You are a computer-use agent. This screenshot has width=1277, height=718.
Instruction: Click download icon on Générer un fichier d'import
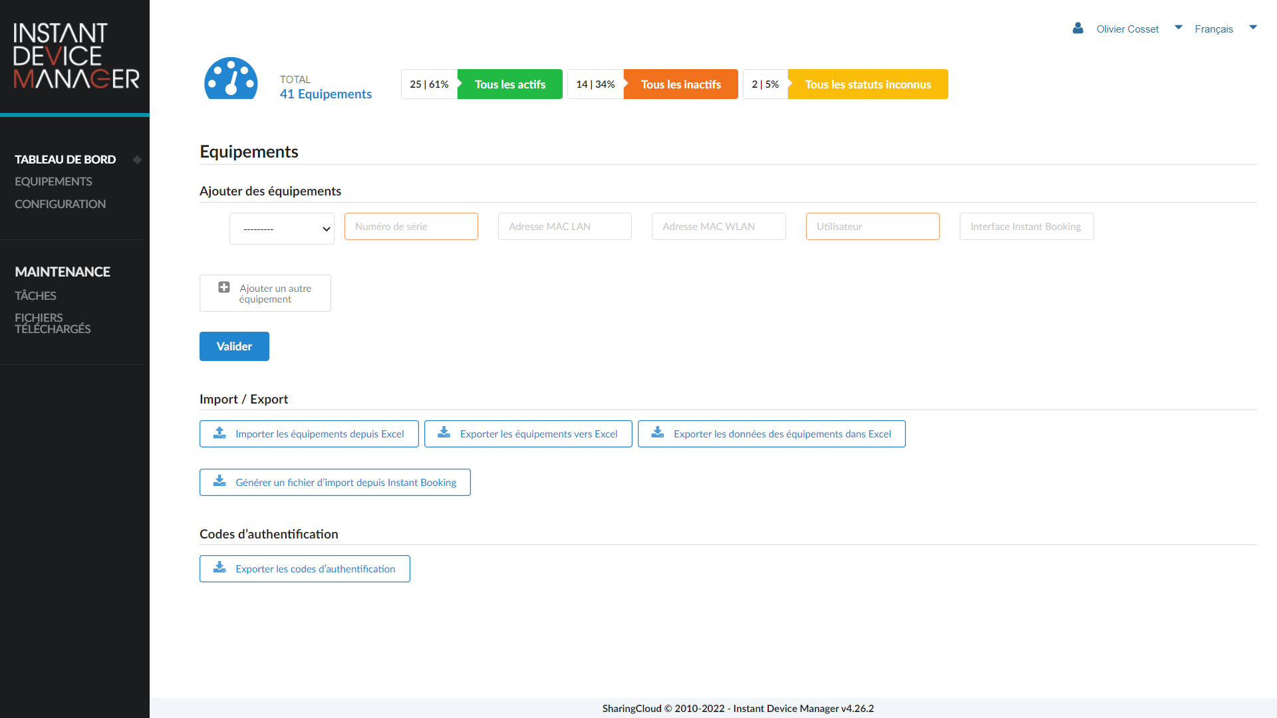pos(219,481)
